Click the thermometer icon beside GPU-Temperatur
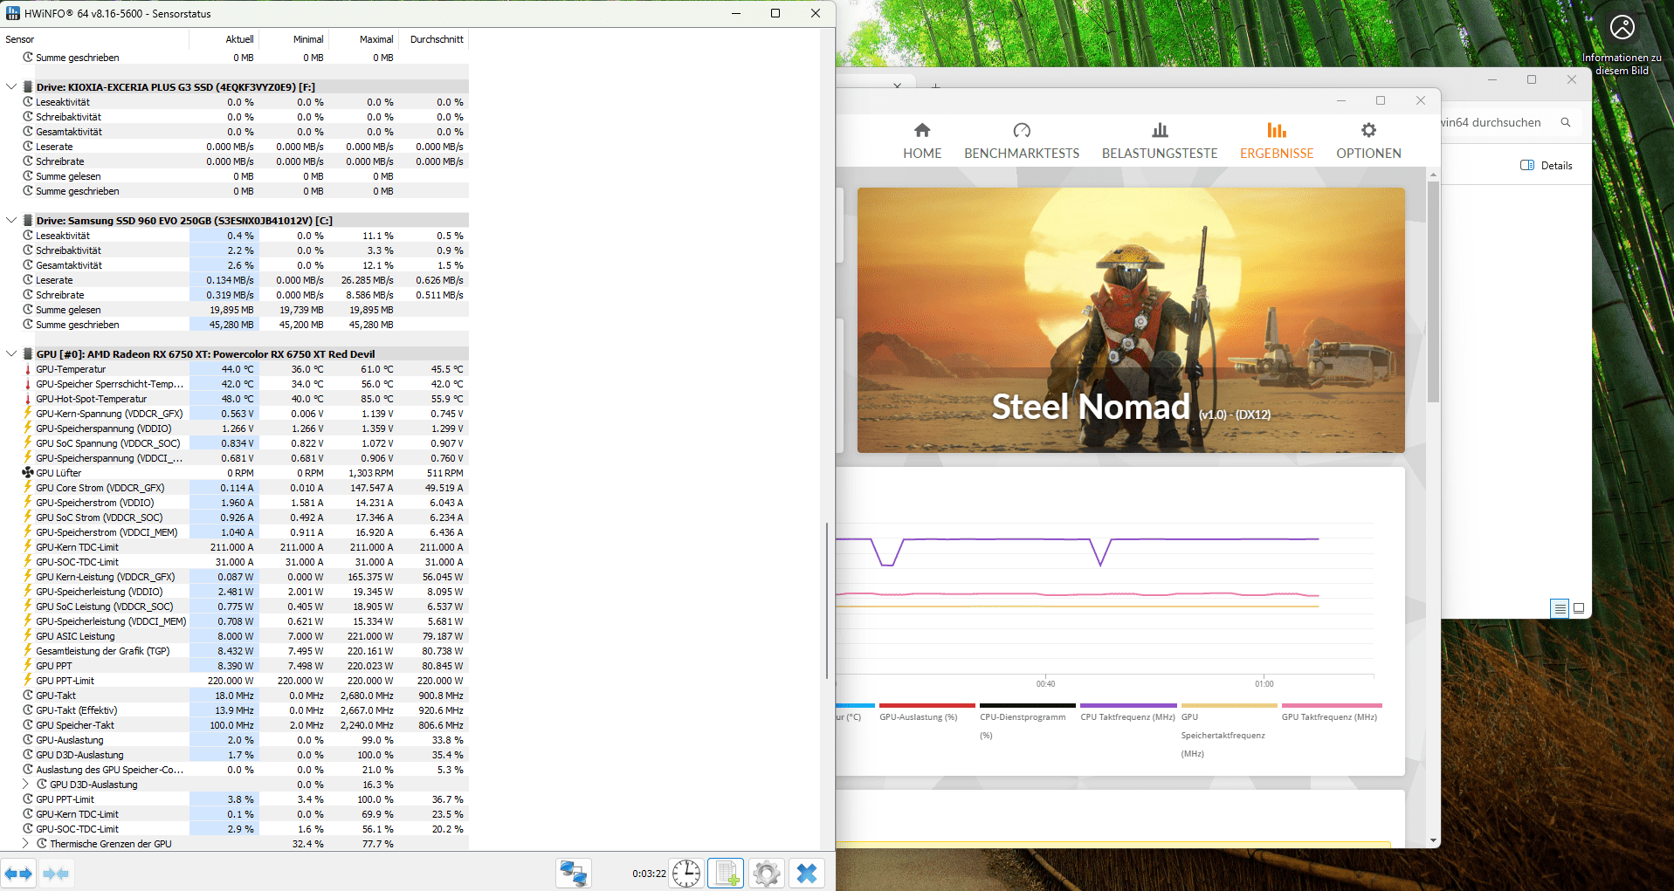This screenshot has width=1674, height=891. click(28, 369)
